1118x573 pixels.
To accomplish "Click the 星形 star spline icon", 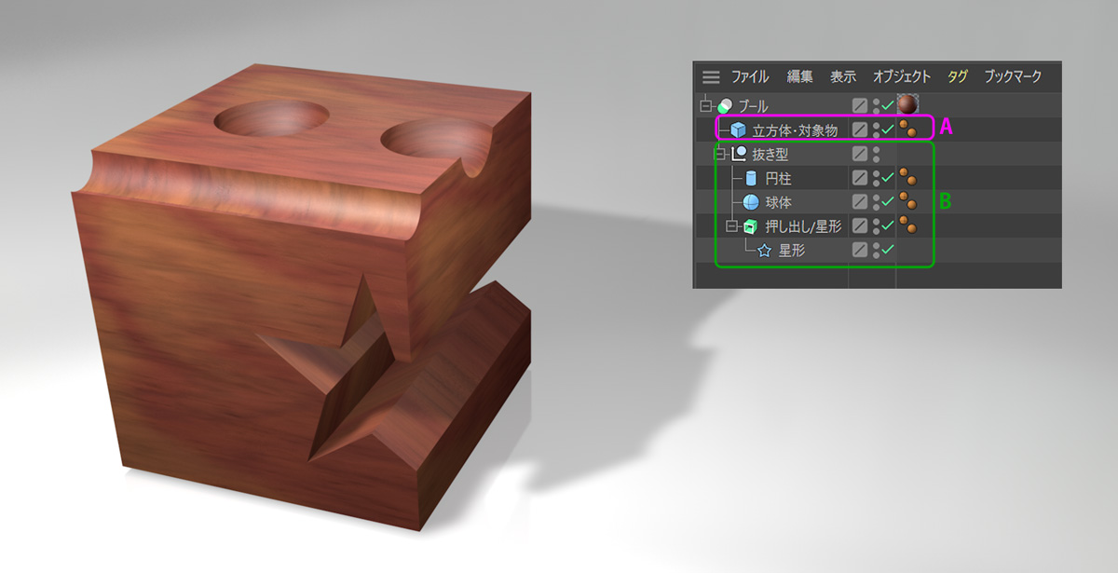I will tap(764, 251).
